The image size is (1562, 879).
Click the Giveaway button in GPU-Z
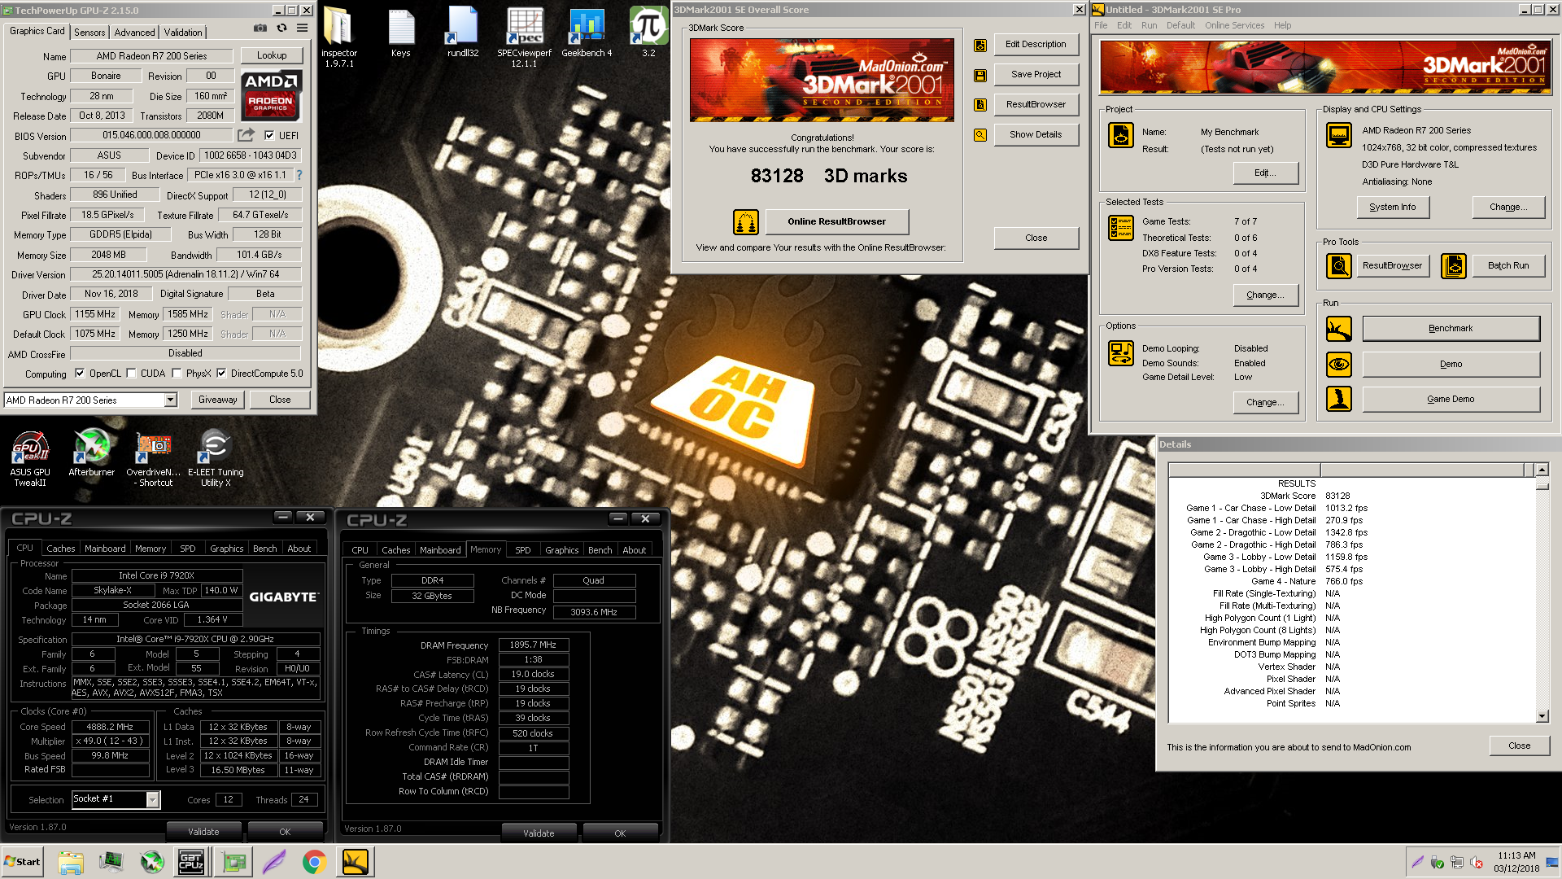click(x=218, y=400)
